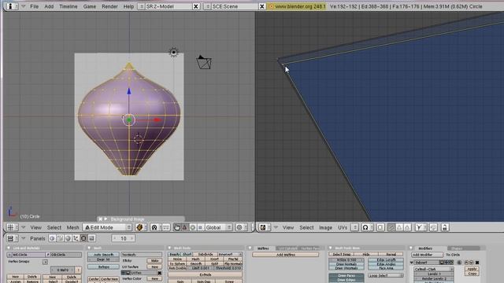Enable the translate manipulator triangle icon
Viewport: 504px width, 283px height.
tap(185, 227)
